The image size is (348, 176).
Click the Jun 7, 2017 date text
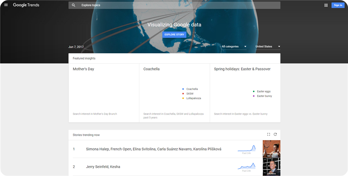[x=76, y=47]
